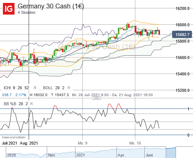Image resolution: width=193 pixels, height=158 pixels.
Task: Select 2021 in the overview navigator
Action: pos(81,155)
